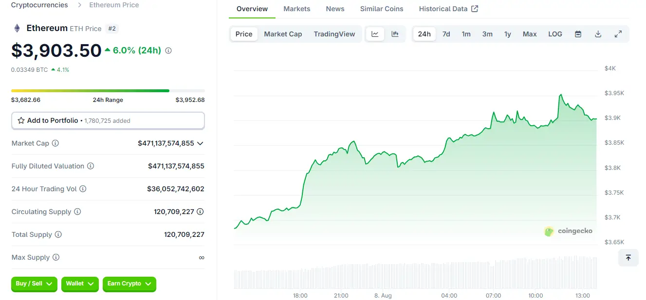This screenshot has width=646, height=300.
Task: Click the infinity Max Supply value
Action: click(x=202, y=257)
